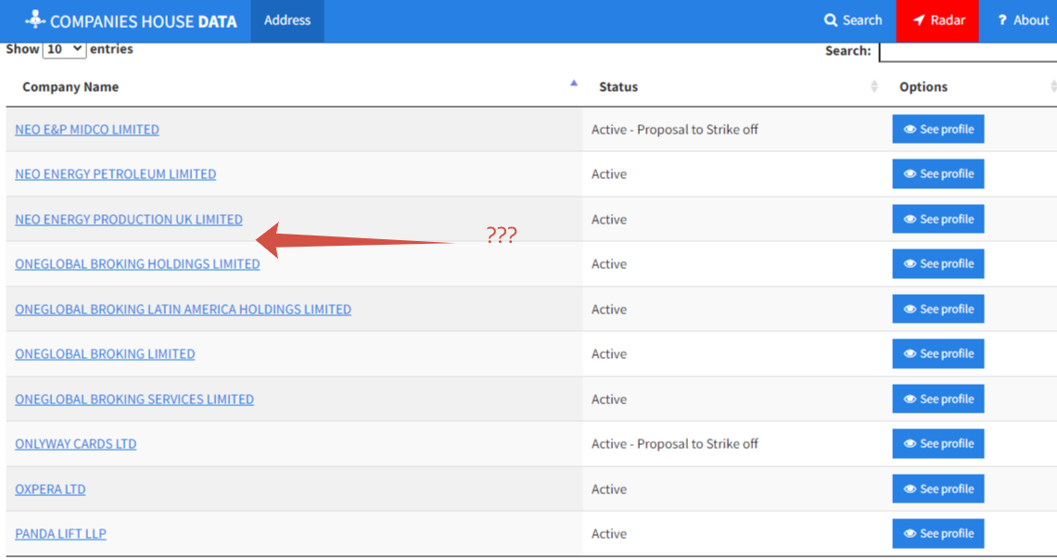Click Active status in OXPERA LTD row
The width and height of the screenshot is (1057, 560).
click(609, 490)
